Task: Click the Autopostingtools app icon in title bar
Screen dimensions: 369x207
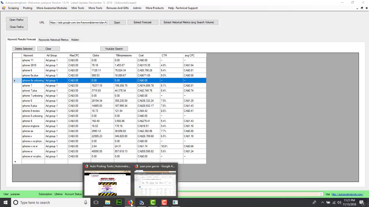Action: 2,3
